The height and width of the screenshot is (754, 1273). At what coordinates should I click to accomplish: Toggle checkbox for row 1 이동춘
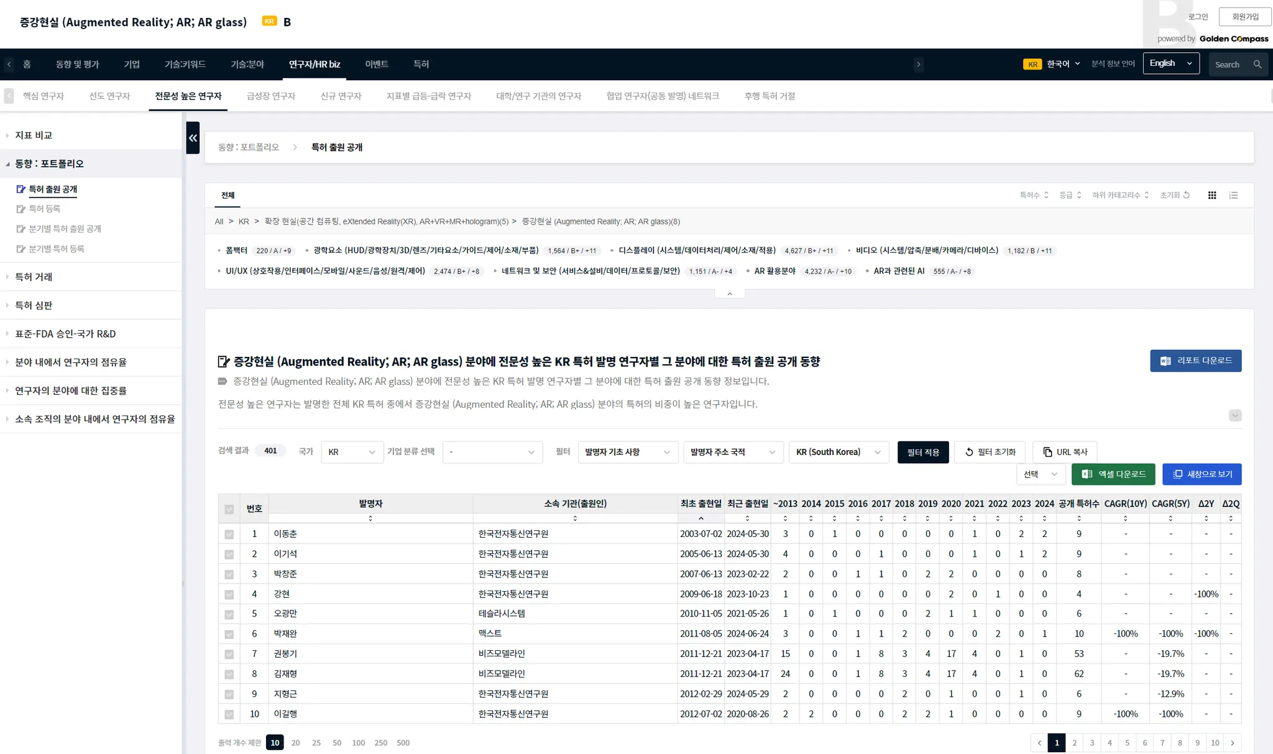click(229, 534)
